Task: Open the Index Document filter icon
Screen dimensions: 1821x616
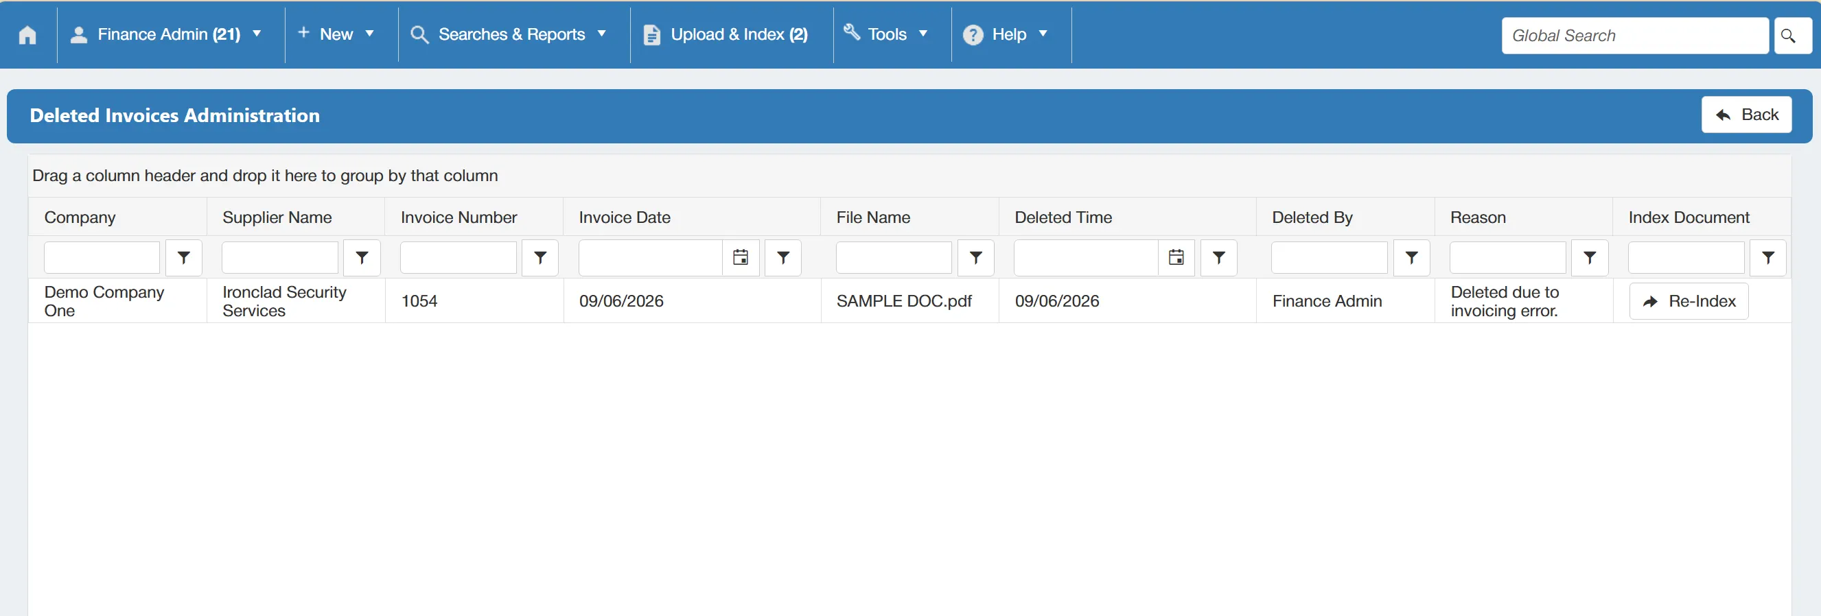Action: [1768, 258]
